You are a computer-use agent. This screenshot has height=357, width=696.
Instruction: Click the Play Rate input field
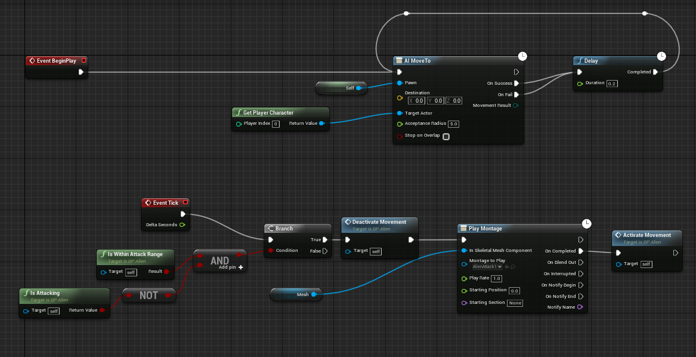(x=496, y=279)
